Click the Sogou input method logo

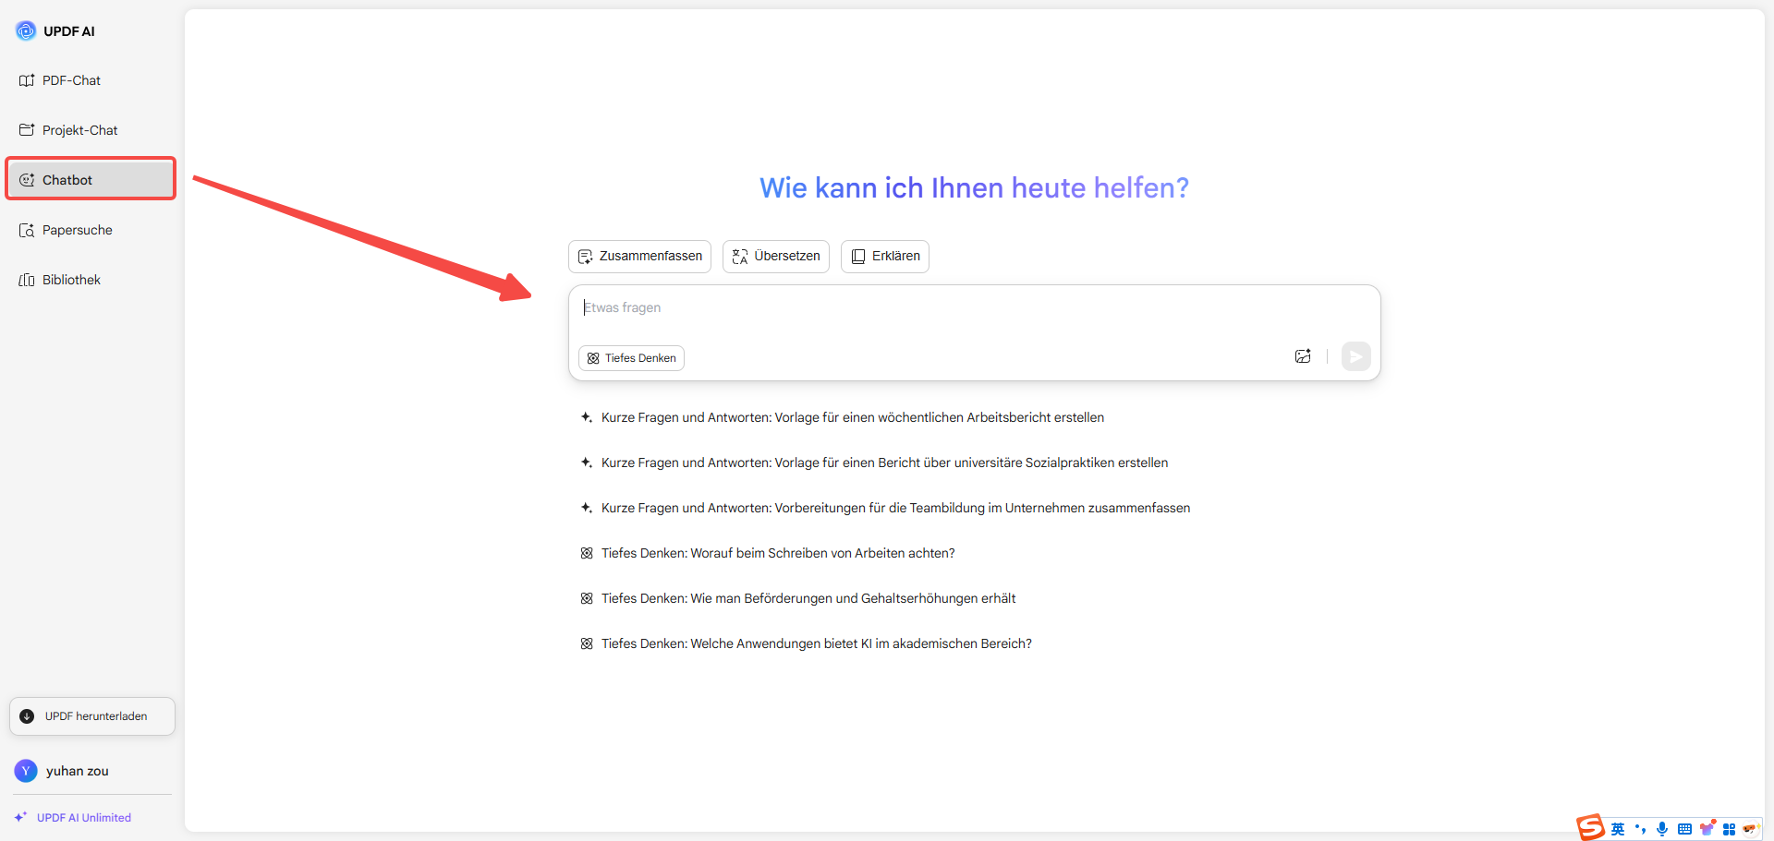(x=1590, y=827)
